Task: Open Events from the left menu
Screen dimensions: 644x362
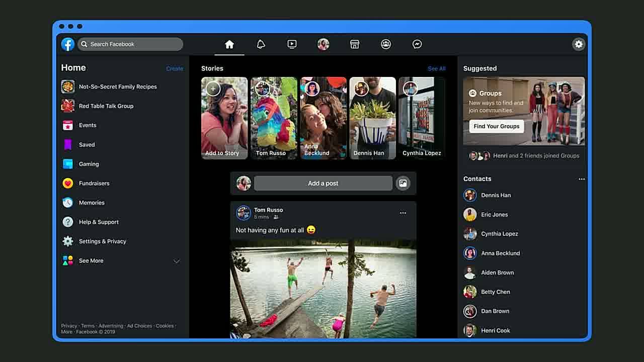Action: coord(87,125)
